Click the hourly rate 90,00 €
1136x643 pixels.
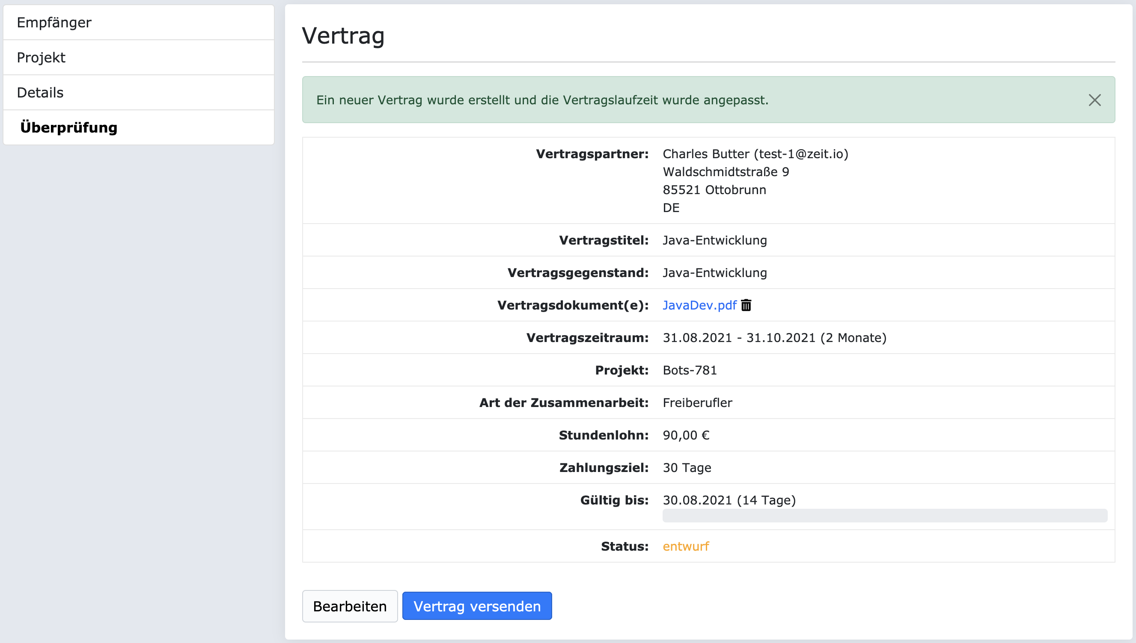click(x=686, y=435)
